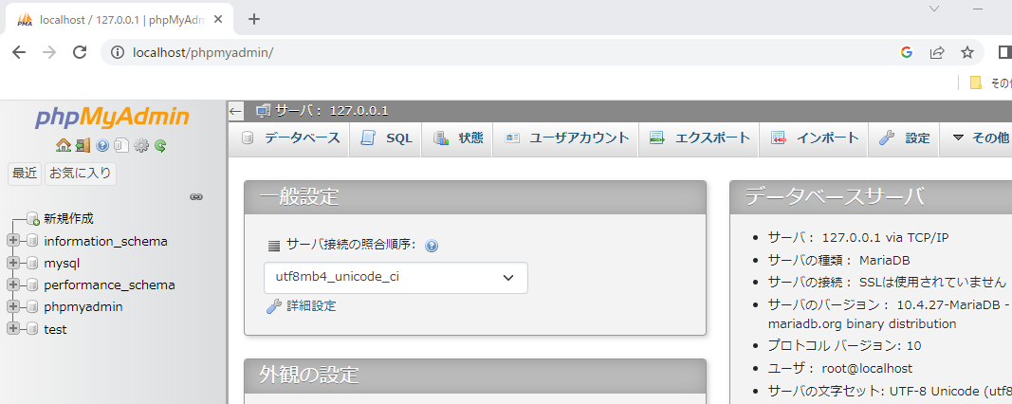This screenshot has width=1012, height=404.
Task: Open the phpMyAdmin home icon
Action: (64, 145)
